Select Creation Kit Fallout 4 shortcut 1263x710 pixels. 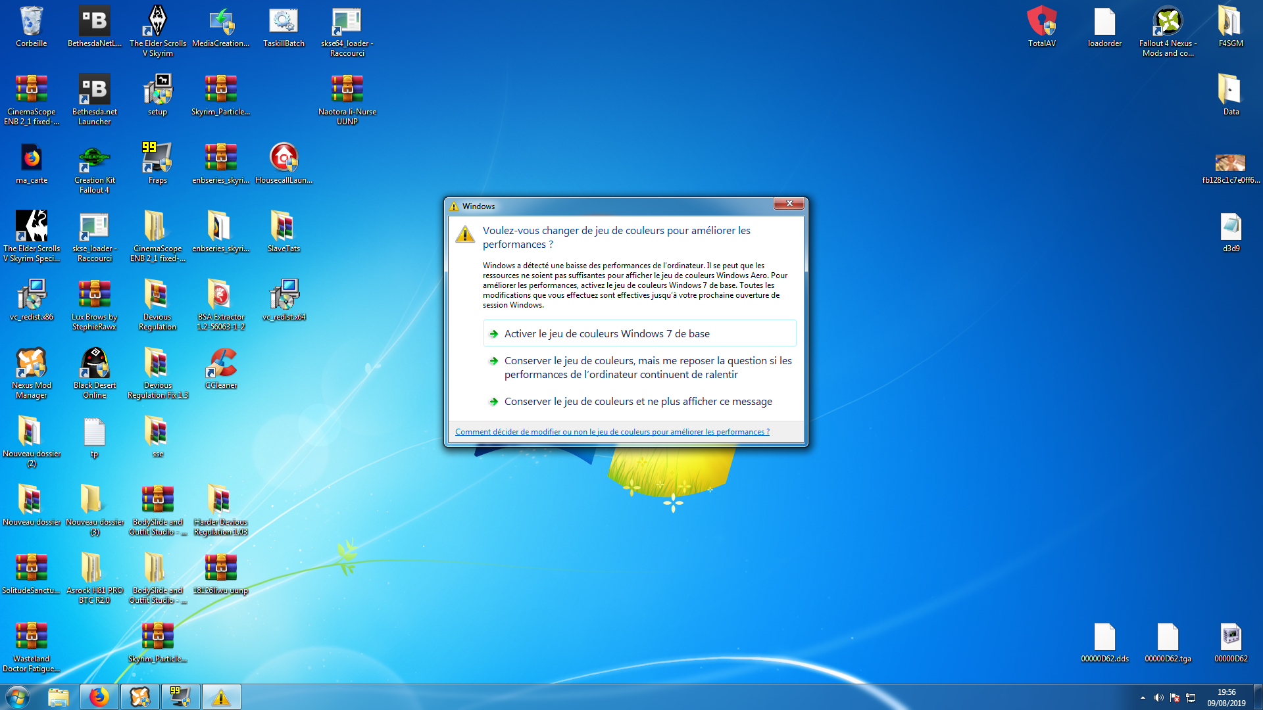95,168
